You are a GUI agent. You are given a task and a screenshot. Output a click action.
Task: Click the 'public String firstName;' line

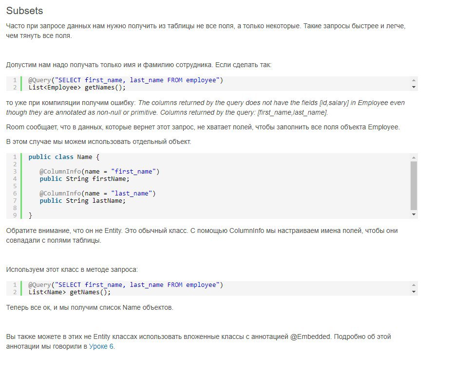(x=85, y=179)
